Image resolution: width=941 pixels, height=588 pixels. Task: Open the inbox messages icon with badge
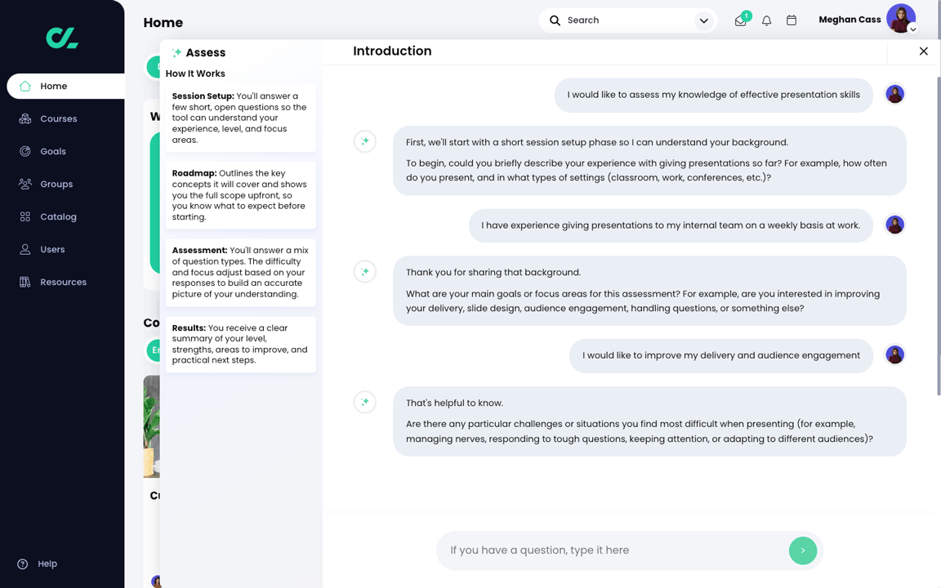click(x=741, y=20)
